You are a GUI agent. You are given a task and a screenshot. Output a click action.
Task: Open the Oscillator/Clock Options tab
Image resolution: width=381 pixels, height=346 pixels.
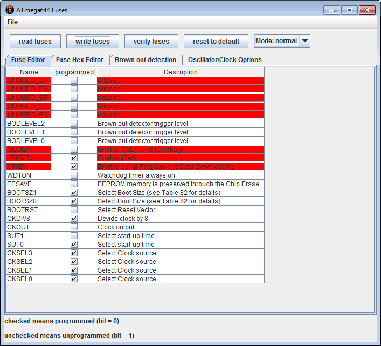[225, 60]
